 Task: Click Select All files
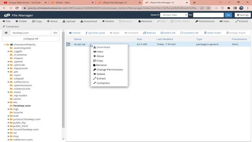pos(168,33)
